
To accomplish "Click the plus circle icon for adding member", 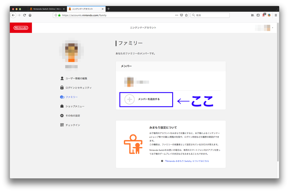I will tap(130, 99).
